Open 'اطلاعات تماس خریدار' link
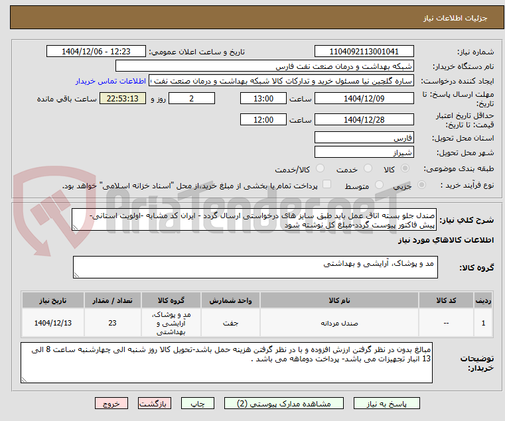Viewport: 505px width, 421px height. point(111,81)
